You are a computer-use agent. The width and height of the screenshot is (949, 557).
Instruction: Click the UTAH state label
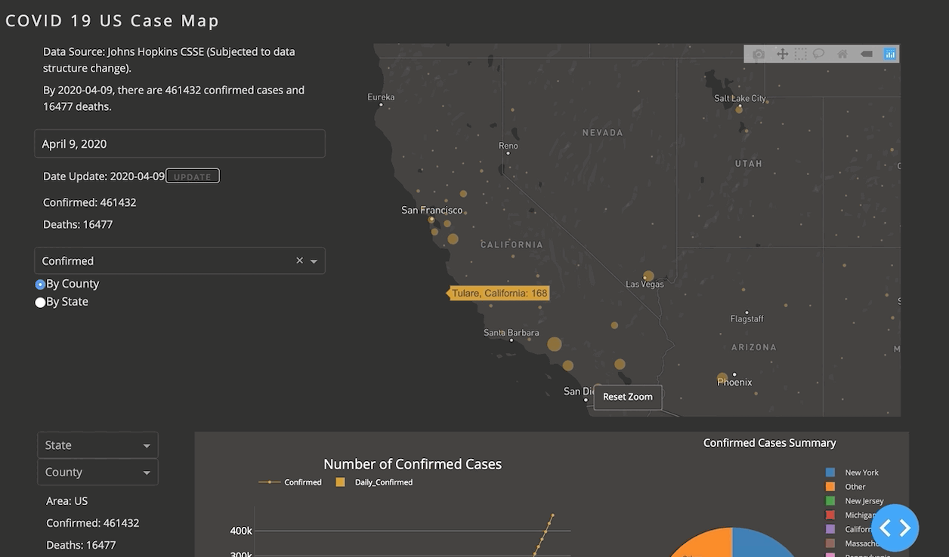[749, 163]
